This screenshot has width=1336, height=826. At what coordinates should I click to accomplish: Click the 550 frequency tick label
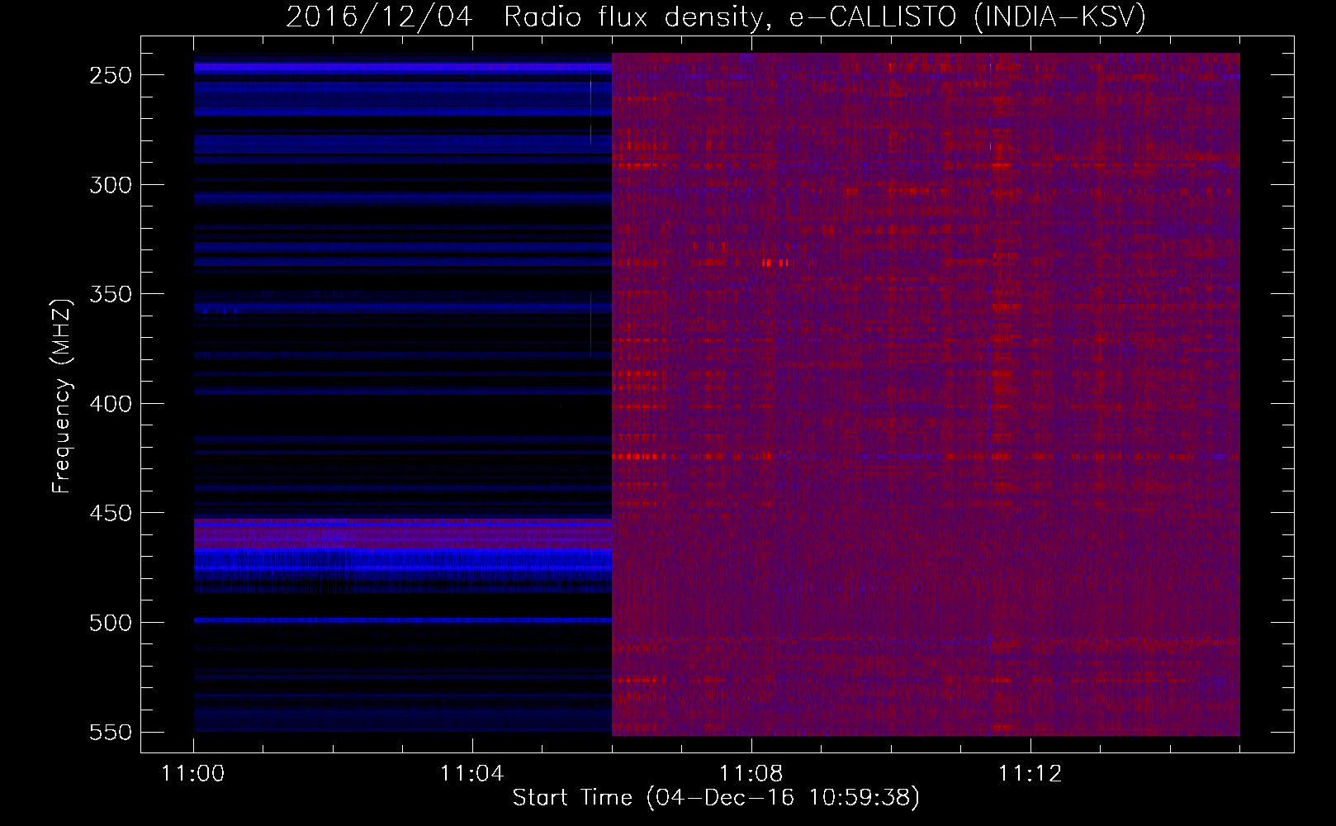pyautogui.click(x=111, y=732)
